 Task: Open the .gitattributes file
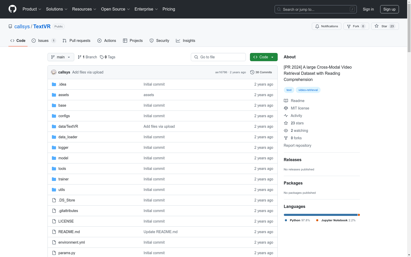coord(68,211)
